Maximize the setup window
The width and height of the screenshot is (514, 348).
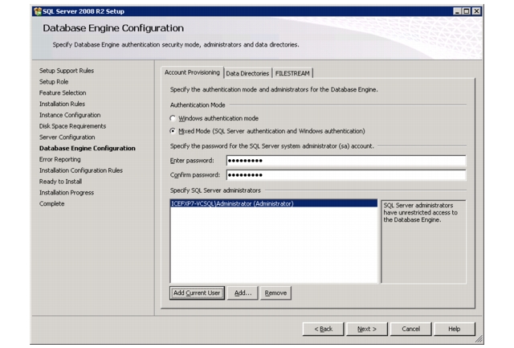467,11
